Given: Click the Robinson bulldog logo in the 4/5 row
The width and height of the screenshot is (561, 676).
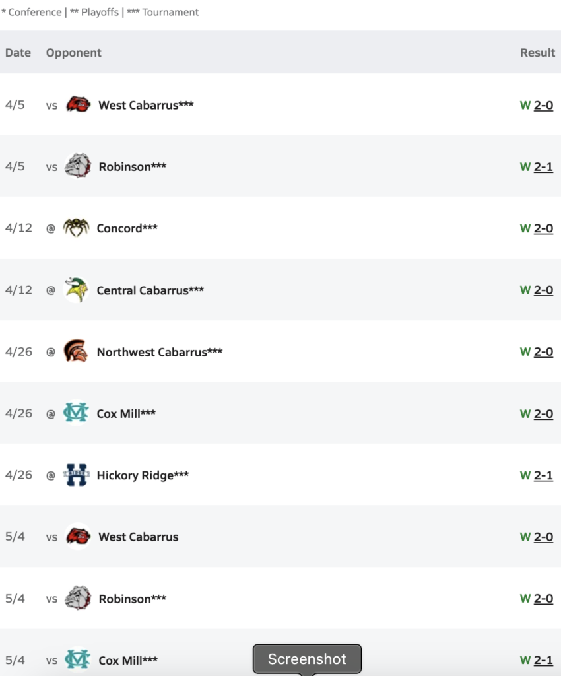Looking at the screenshot, I should click(78, 166).
